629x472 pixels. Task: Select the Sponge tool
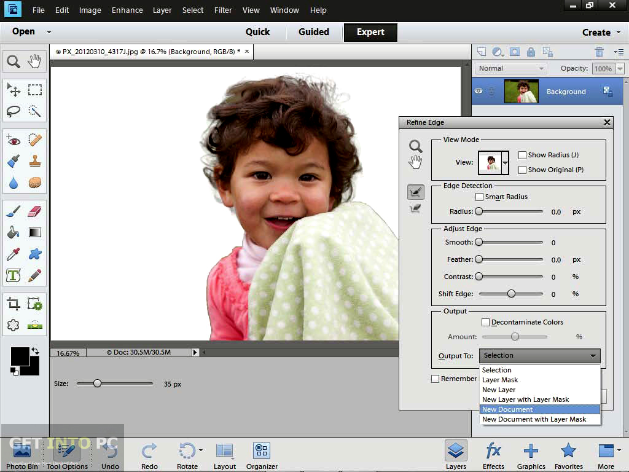pyautogui.click(x=35, y=183)
